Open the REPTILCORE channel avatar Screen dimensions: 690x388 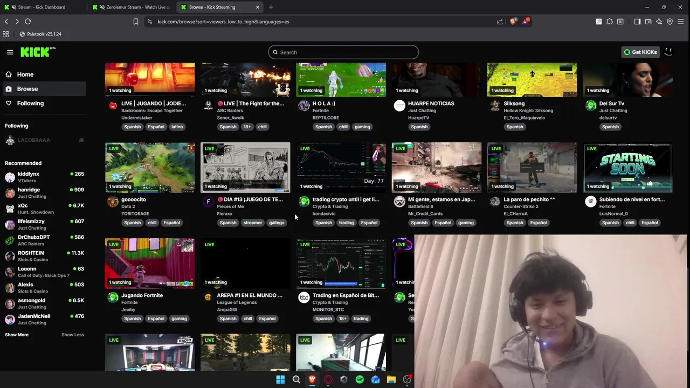click(304, 106)
